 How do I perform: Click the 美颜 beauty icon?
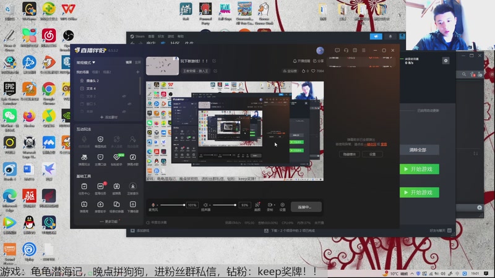coord(257,205)
